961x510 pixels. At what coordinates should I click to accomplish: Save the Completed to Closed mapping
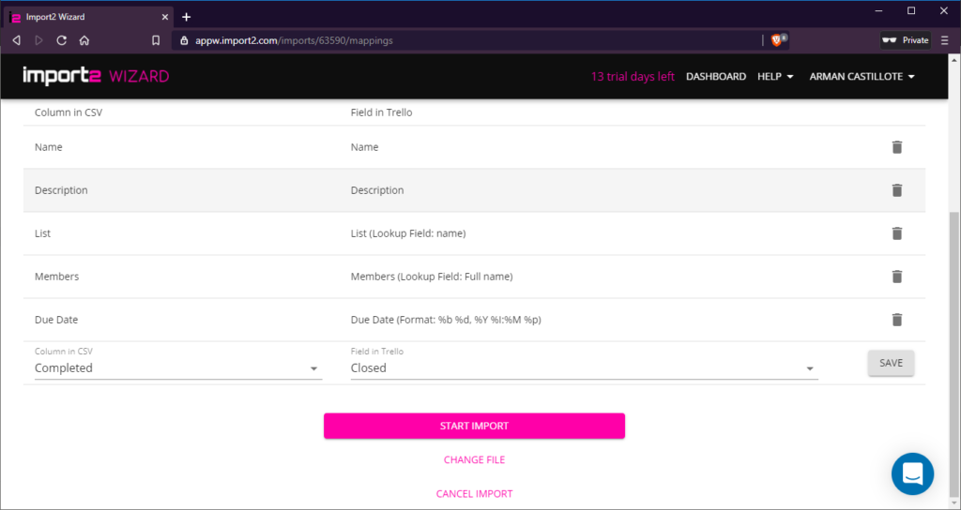click(x=891, y=363)
